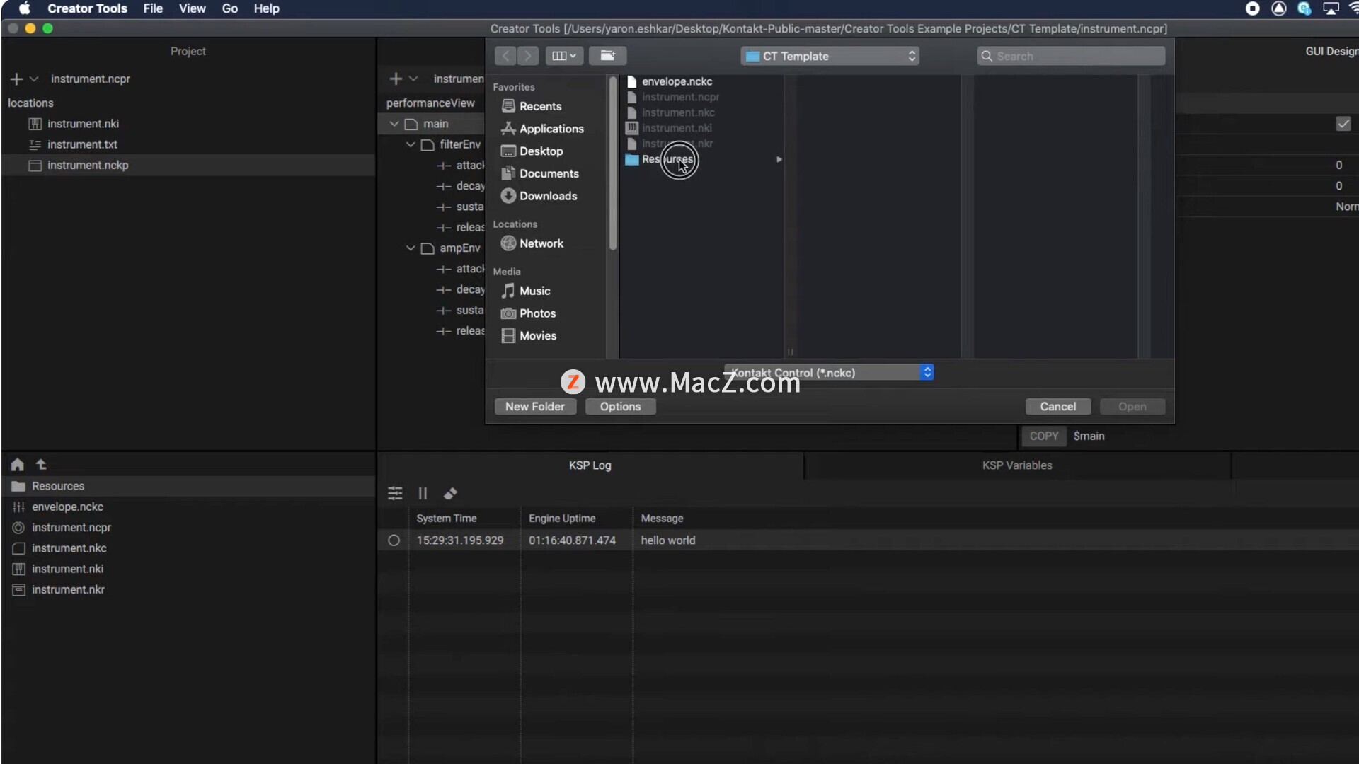Open Recents in the dialog sidebar
This screenshot has width=1359, height=764.
pyautogui.click(x=540, y=106)
